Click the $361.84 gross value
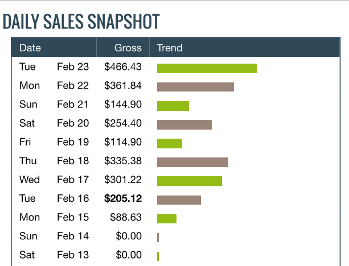349x266 pixels. (123, 86)
